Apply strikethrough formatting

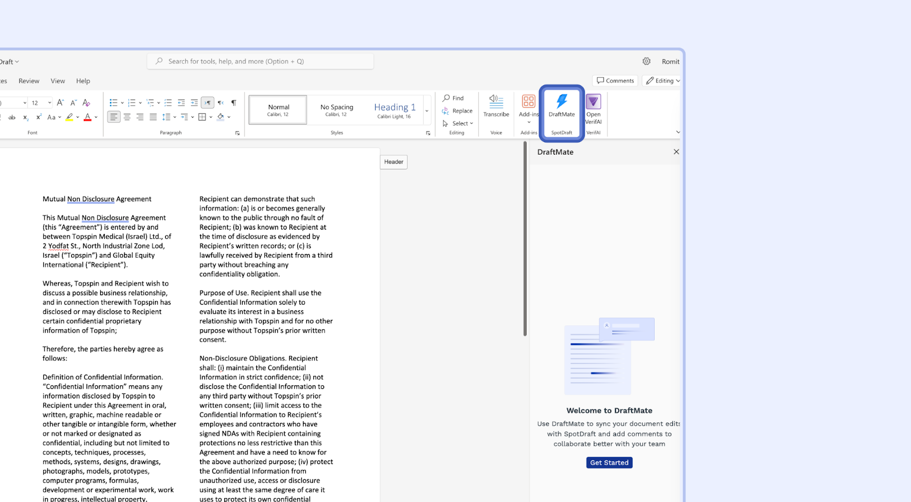pos(12,117)
